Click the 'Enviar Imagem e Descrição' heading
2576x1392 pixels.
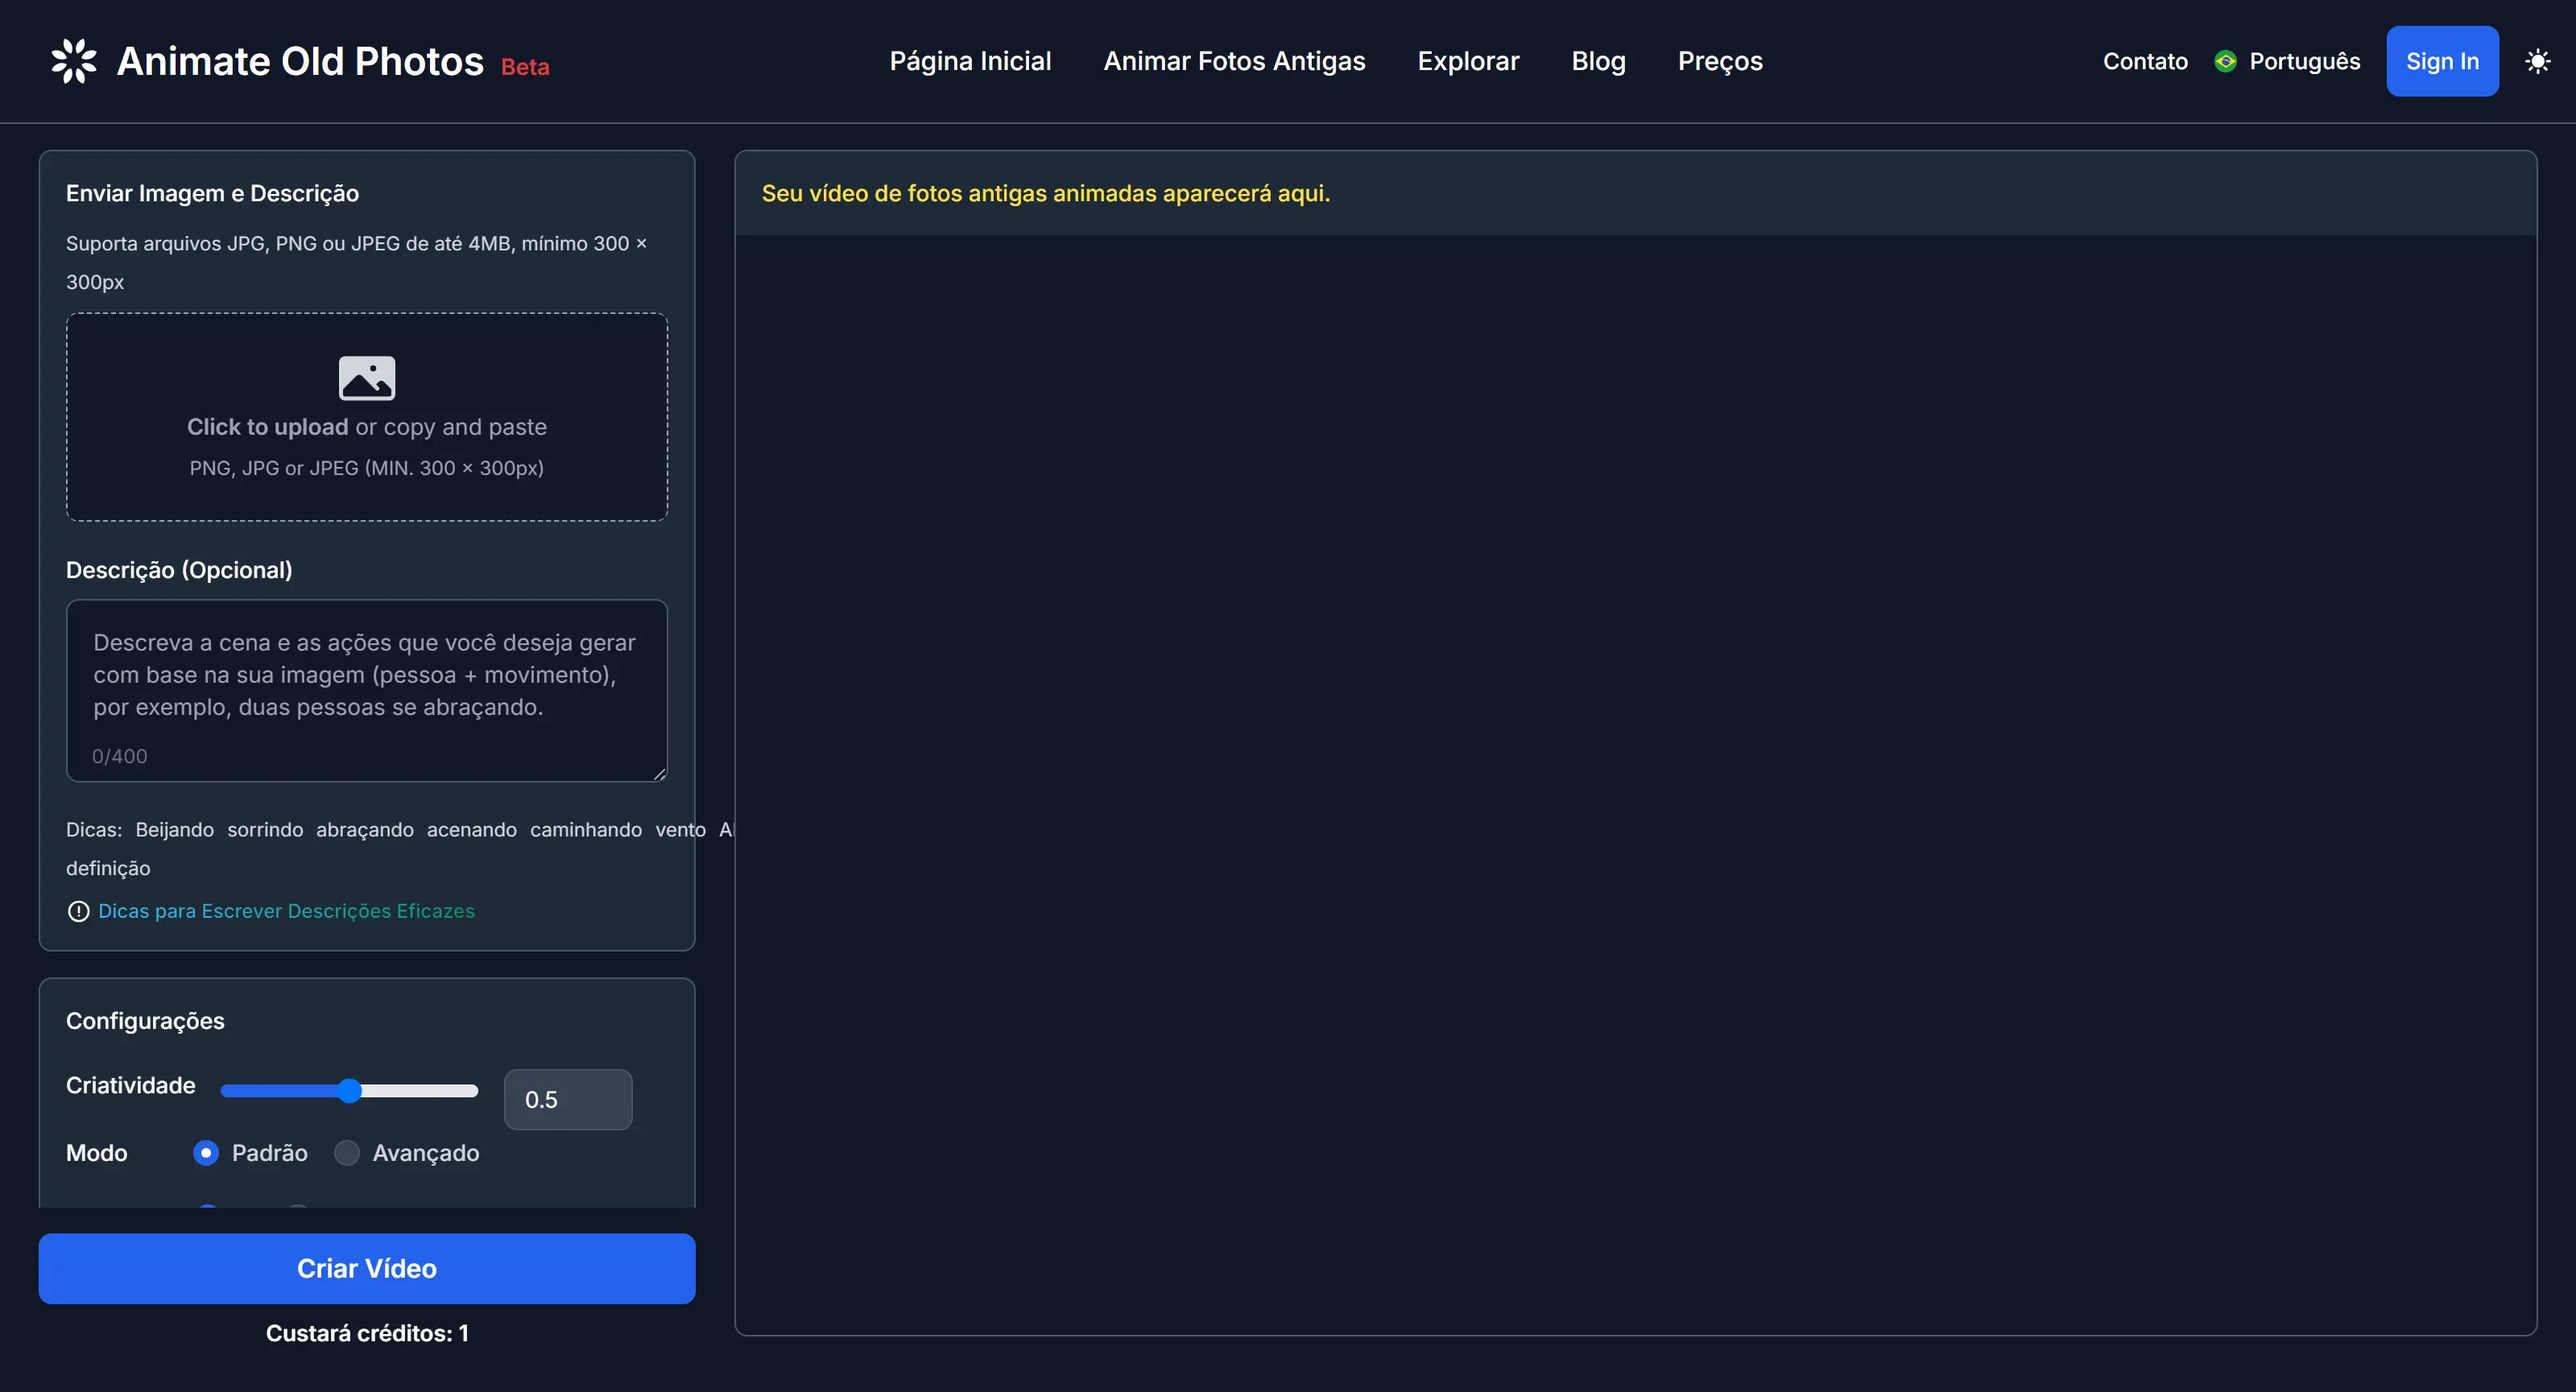coord(212,193)
